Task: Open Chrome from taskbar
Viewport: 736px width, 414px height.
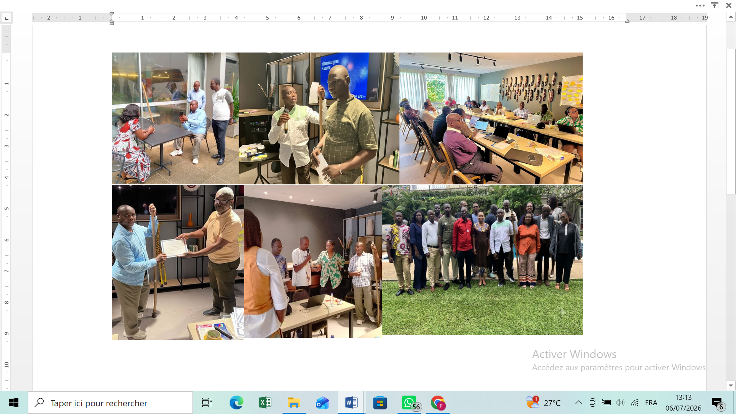Action: (x=438, y=403)
